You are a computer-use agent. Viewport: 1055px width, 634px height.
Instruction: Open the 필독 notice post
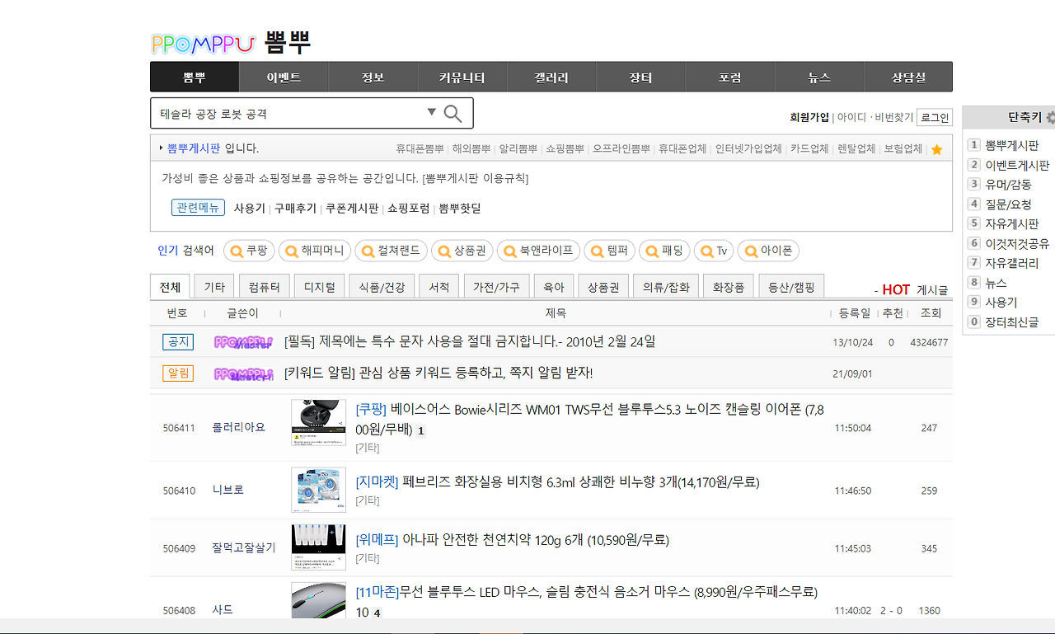tap(470, 341)
